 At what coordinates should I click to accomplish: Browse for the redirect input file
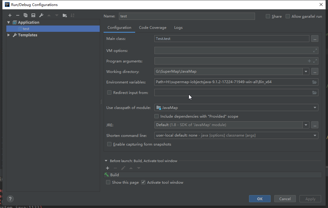coord(314,92)
